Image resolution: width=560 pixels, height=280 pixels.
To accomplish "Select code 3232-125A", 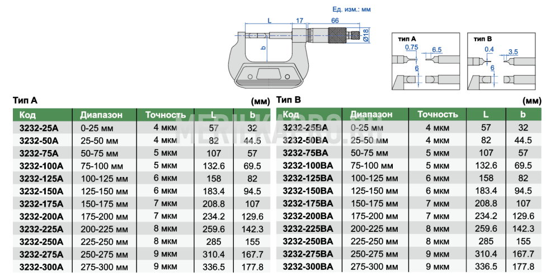I will pyautogui.click(x=41, y=179).
